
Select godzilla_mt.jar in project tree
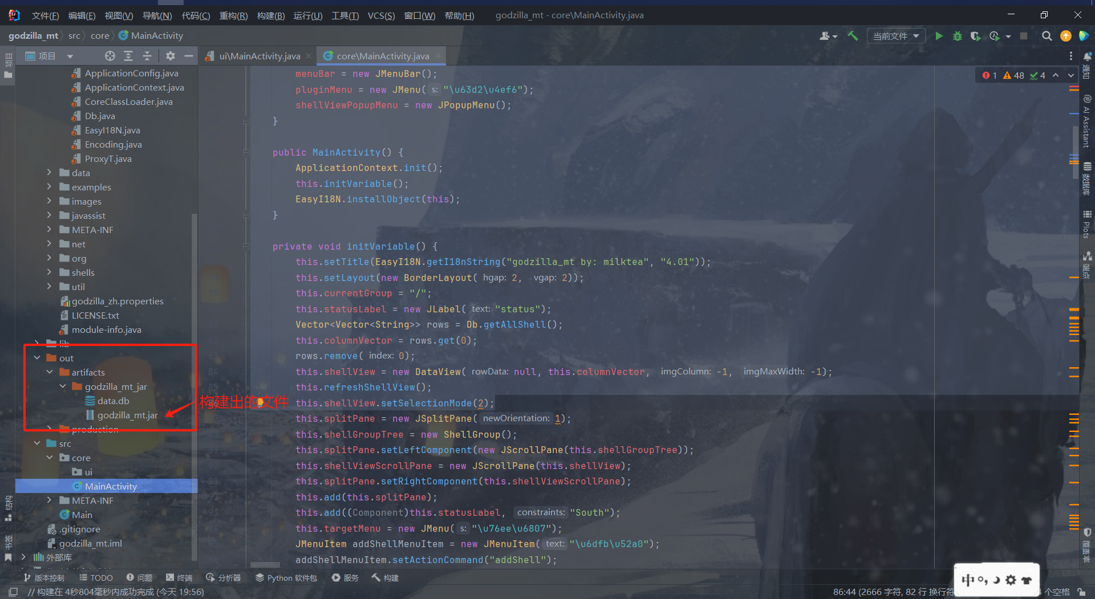[x=127, y=415]
